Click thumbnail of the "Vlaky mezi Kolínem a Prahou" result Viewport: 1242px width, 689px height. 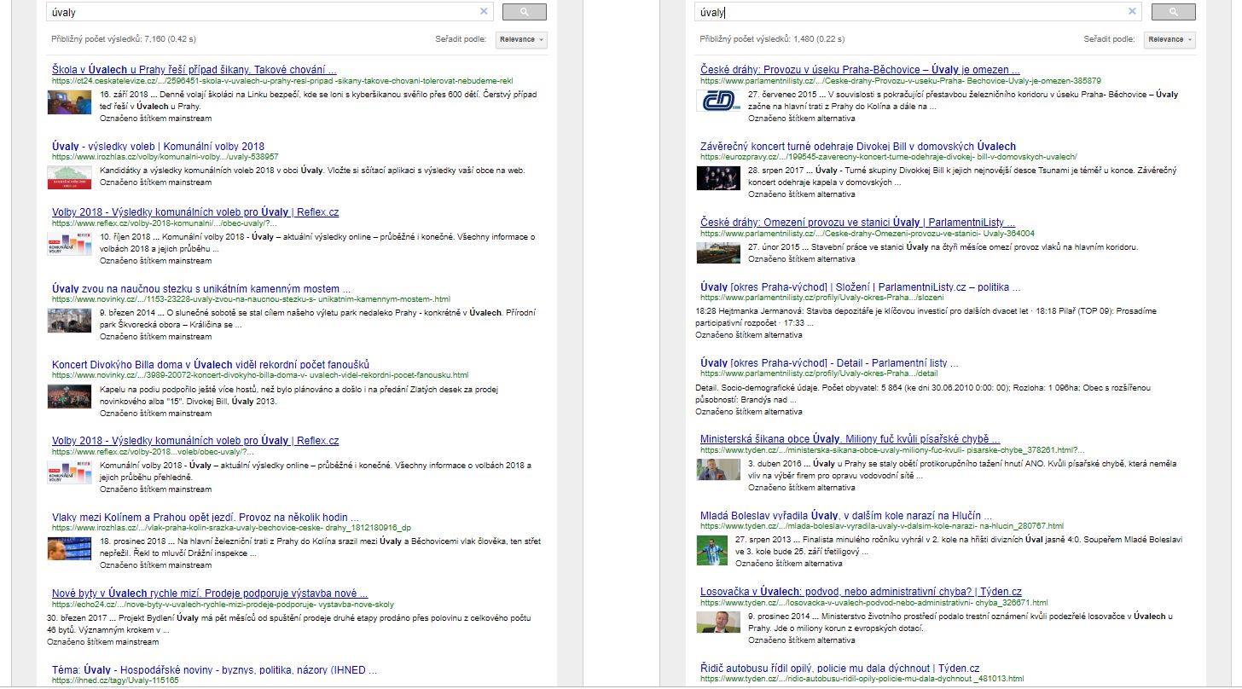click(x=70, y=548)
